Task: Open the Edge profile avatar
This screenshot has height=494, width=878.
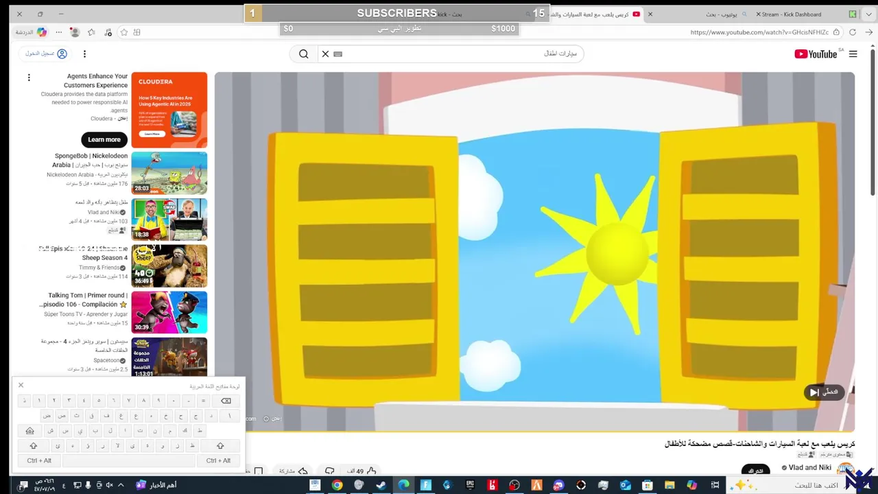Action: (75, 32)
